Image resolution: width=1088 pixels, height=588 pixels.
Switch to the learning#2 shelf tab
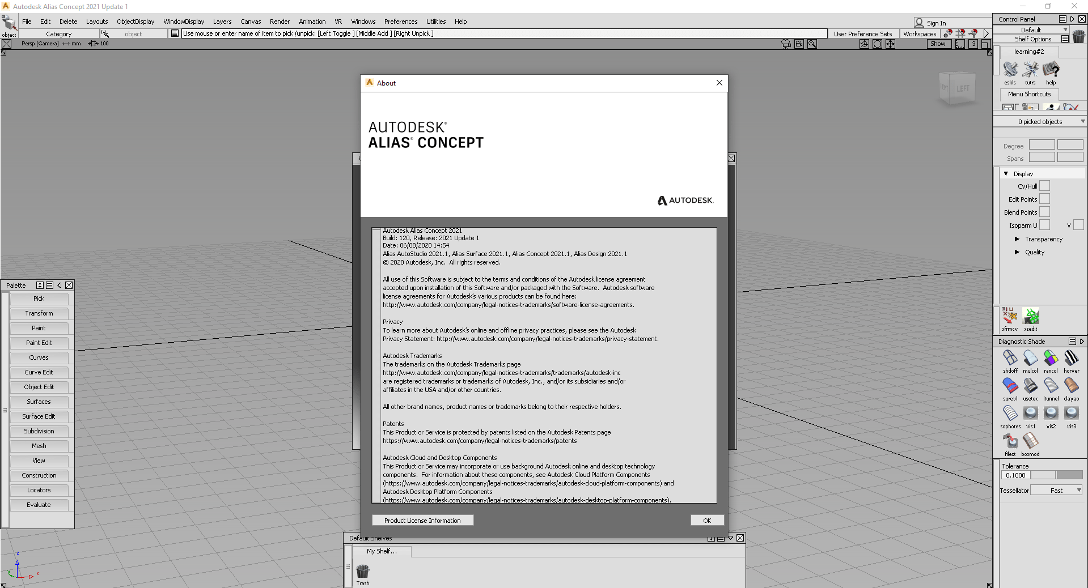point(1029,52)
